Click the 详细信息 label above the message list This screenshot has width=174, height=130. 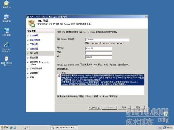click(x=62, y=69)
